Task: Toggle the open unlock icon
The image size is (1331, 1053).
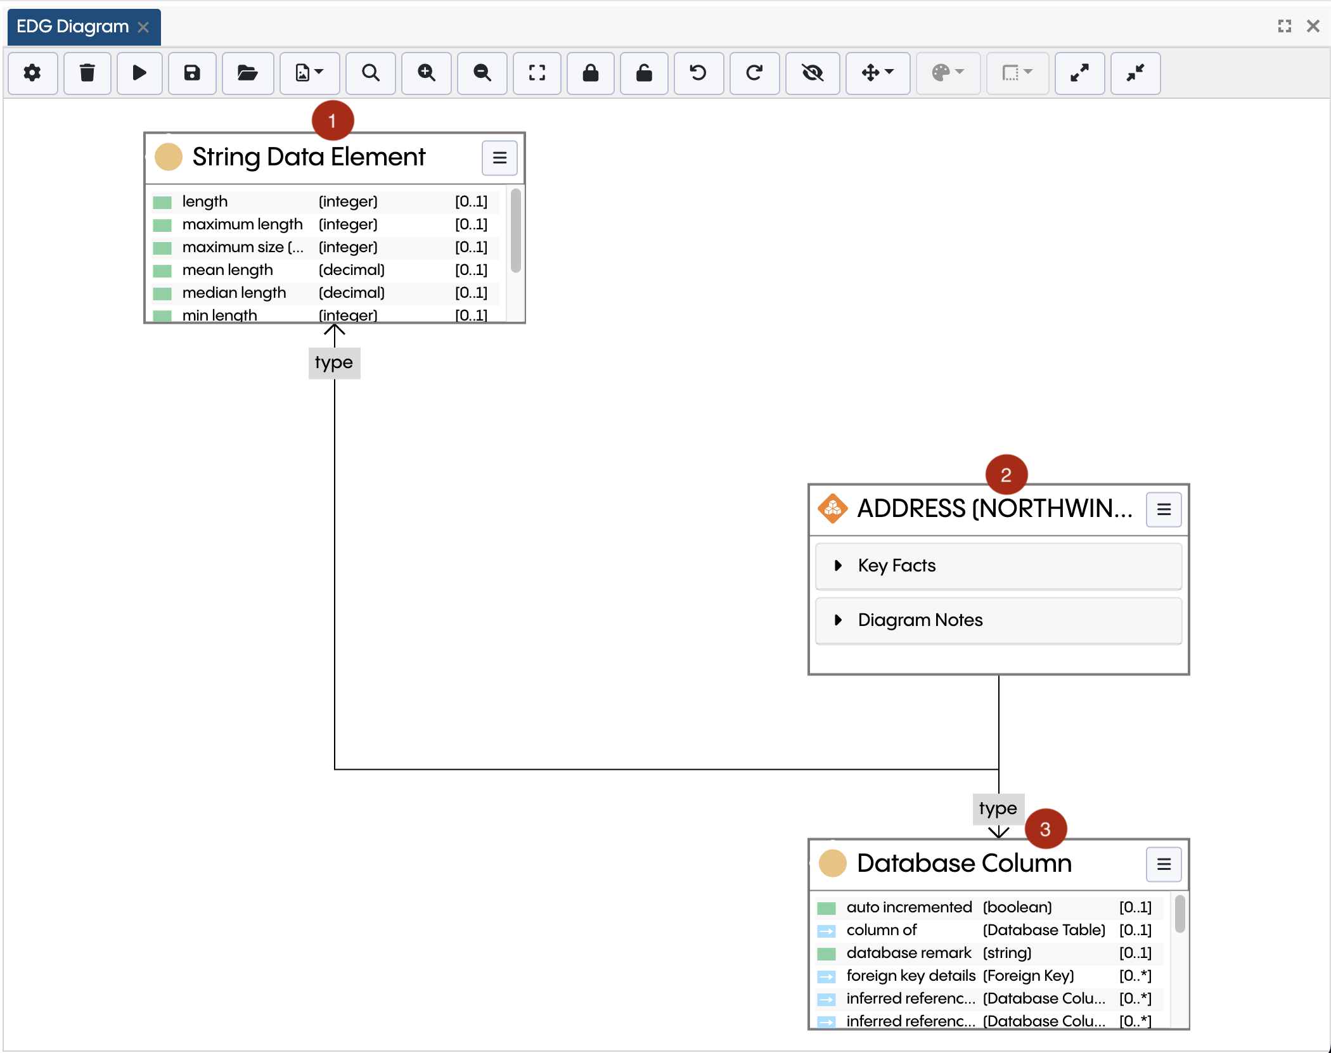Action: coord(644,73)
